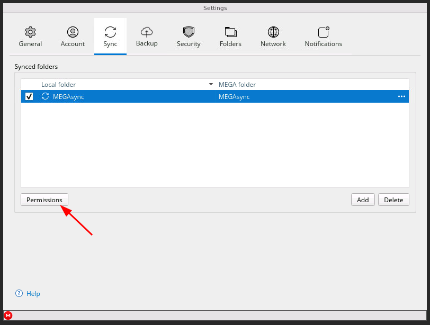The width and height of the screenshot is (430, 325).
Task: Switch to the Account tab
Action: click(73, 37)
